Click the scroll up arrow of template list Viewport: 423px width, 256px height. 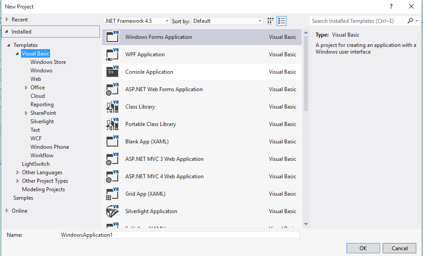click(x=306, y=33)
